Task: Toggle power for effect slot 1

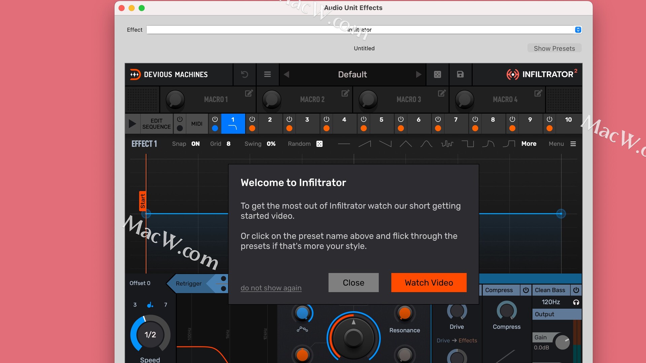Action: tap(215, 119)
